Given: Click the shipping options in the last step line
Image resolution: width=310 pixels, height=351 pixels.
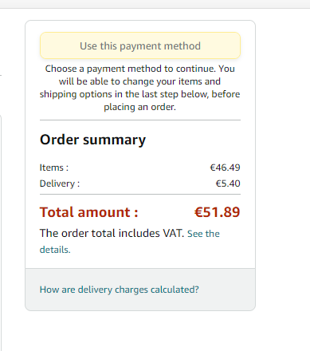Looking at the screenshot, I should click(140, 94).
